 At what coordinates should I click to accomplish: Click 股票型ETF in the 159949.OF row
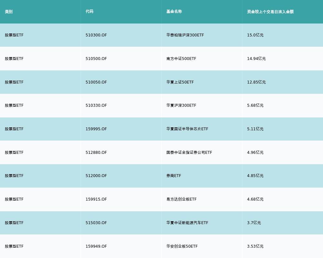tap(14, 246)
